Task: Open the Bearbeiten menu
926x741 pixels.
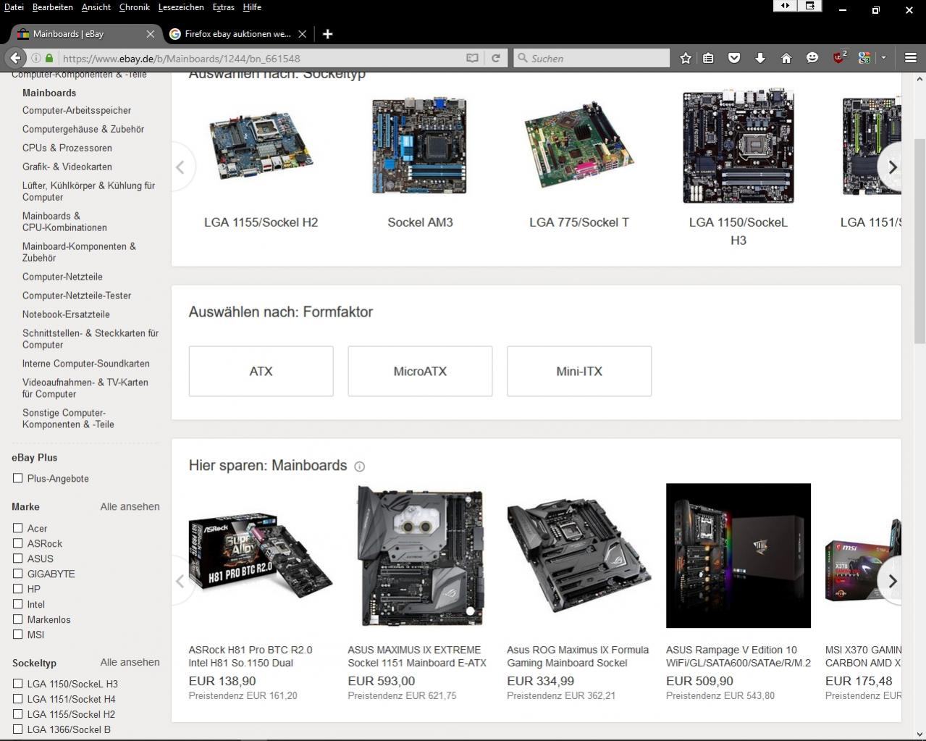Action: click(52, 7)
